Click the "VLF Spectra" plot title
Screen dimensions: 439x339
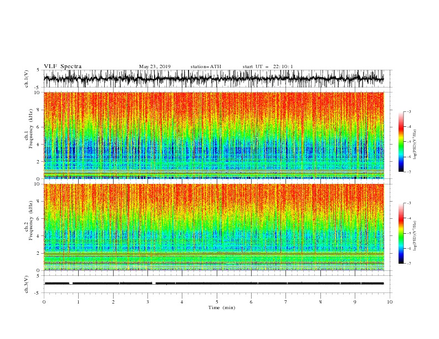pos(63,66)
